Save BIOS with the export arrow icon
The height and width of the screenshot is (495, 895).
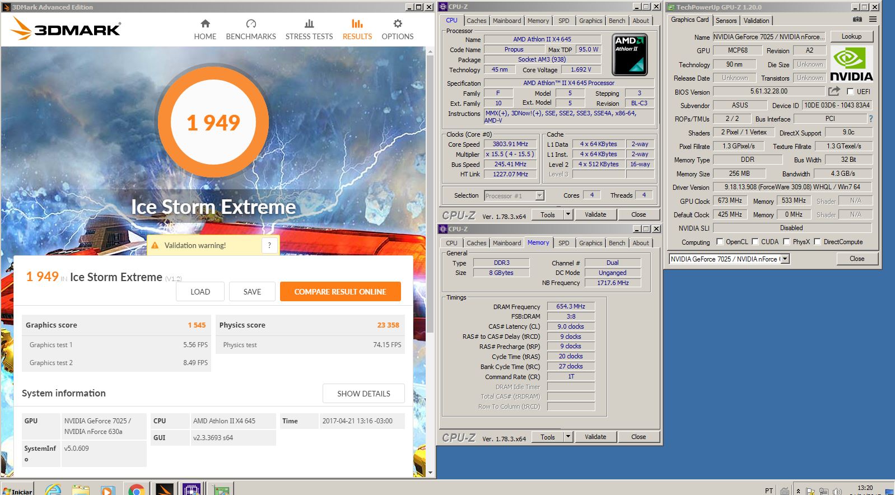pos(835,91)
